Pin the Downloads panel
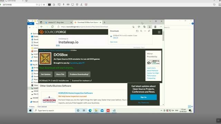The image size is (221, 124). (x=149, y=31)
